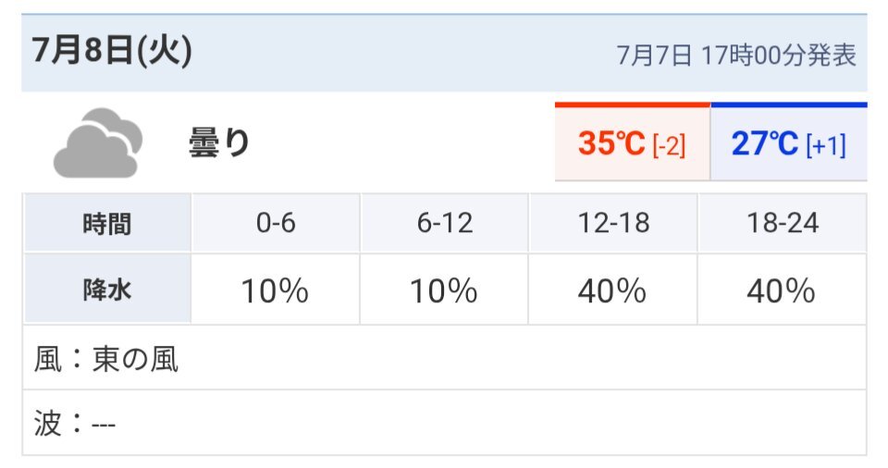Click the 40% precipitation for 12-18

(613, 290)
